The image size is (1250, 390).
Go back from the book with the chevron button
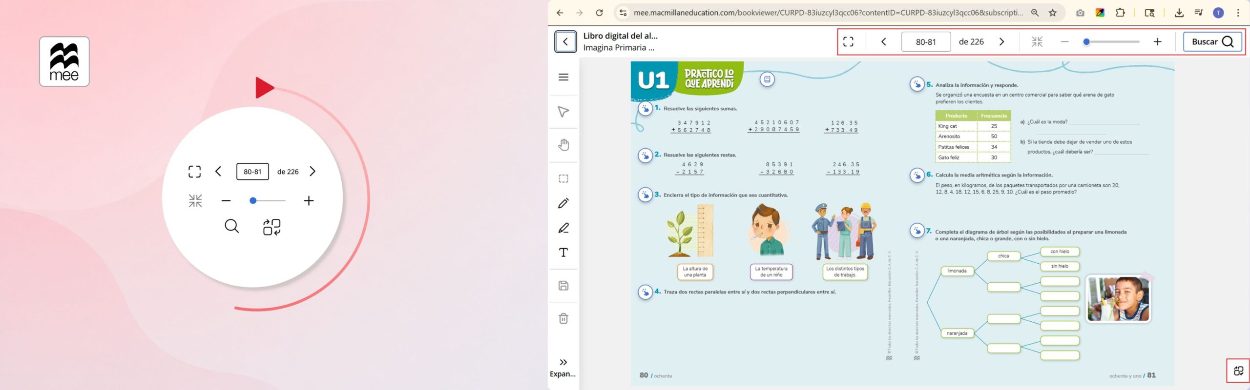(565, 41)
